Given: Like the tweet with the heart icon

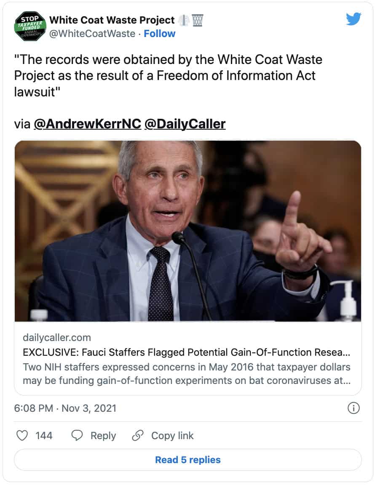Looking at the screenshot, I should (x=21, y=435).
